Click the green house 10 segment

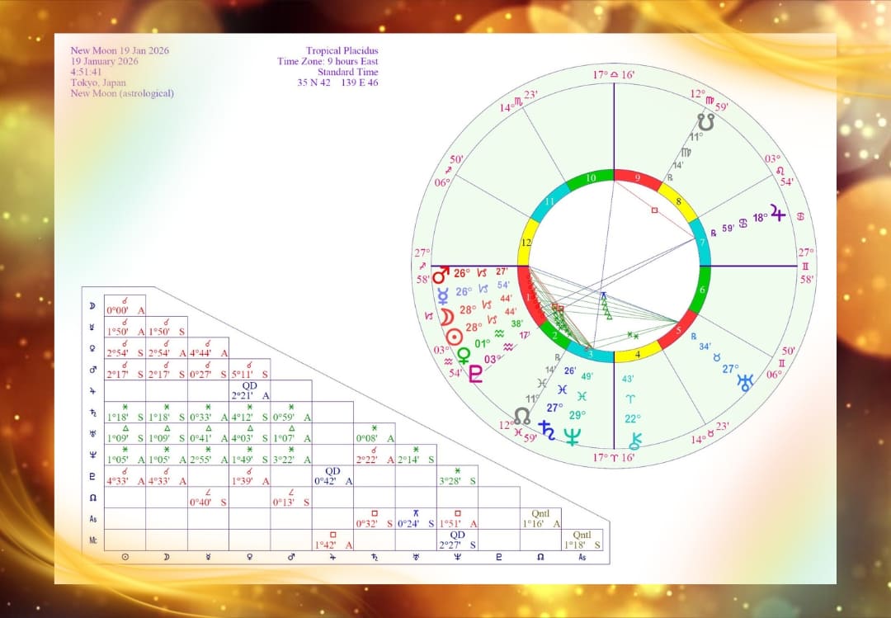[x=590, y=178]
